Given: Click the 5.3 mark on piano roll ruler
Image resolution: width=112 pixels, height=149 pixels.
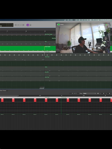Looking at the screenshot, I should (x=84, y=96).
